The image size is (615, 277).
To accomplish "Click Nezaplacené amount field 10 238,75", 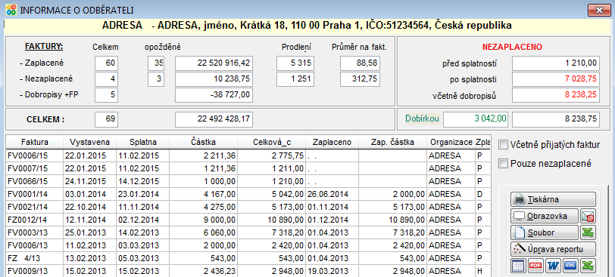I will pyautogui.click(x=214, y=79).
